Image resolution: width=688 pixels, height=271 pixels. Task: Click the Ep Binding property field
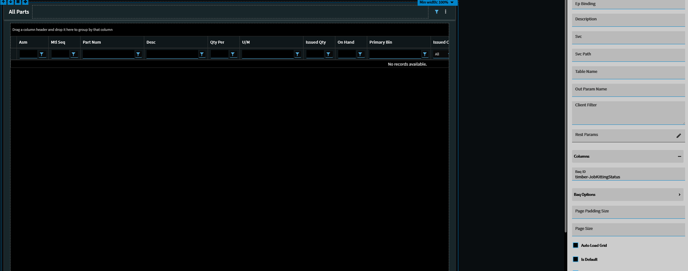tap(628, 4)
